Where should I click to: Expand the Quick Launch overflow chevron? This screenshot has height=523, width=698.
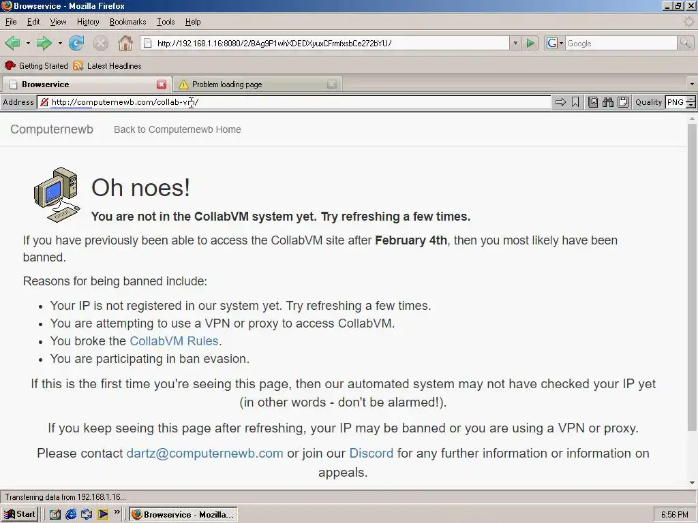(117, 512)
